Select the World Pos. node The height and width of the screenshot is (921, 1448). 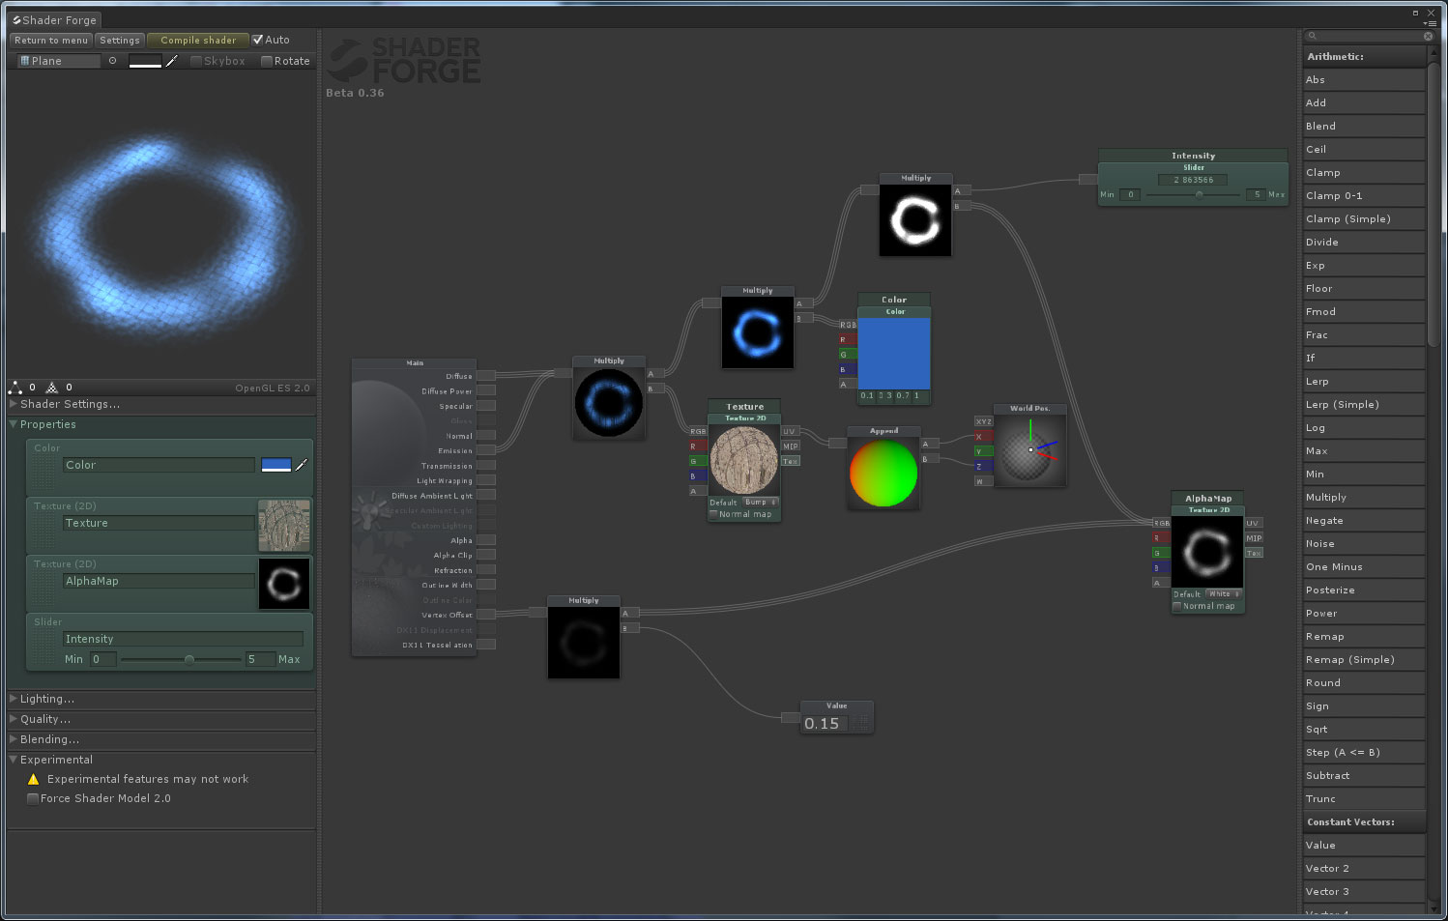coord(1030,445)
